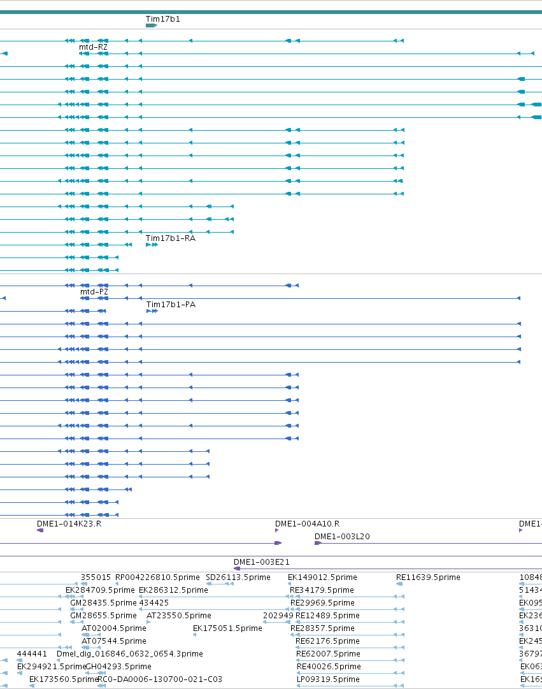Click the DME1-003L20 label
This screenshot has height=689, width=542.
click(342, 537)
